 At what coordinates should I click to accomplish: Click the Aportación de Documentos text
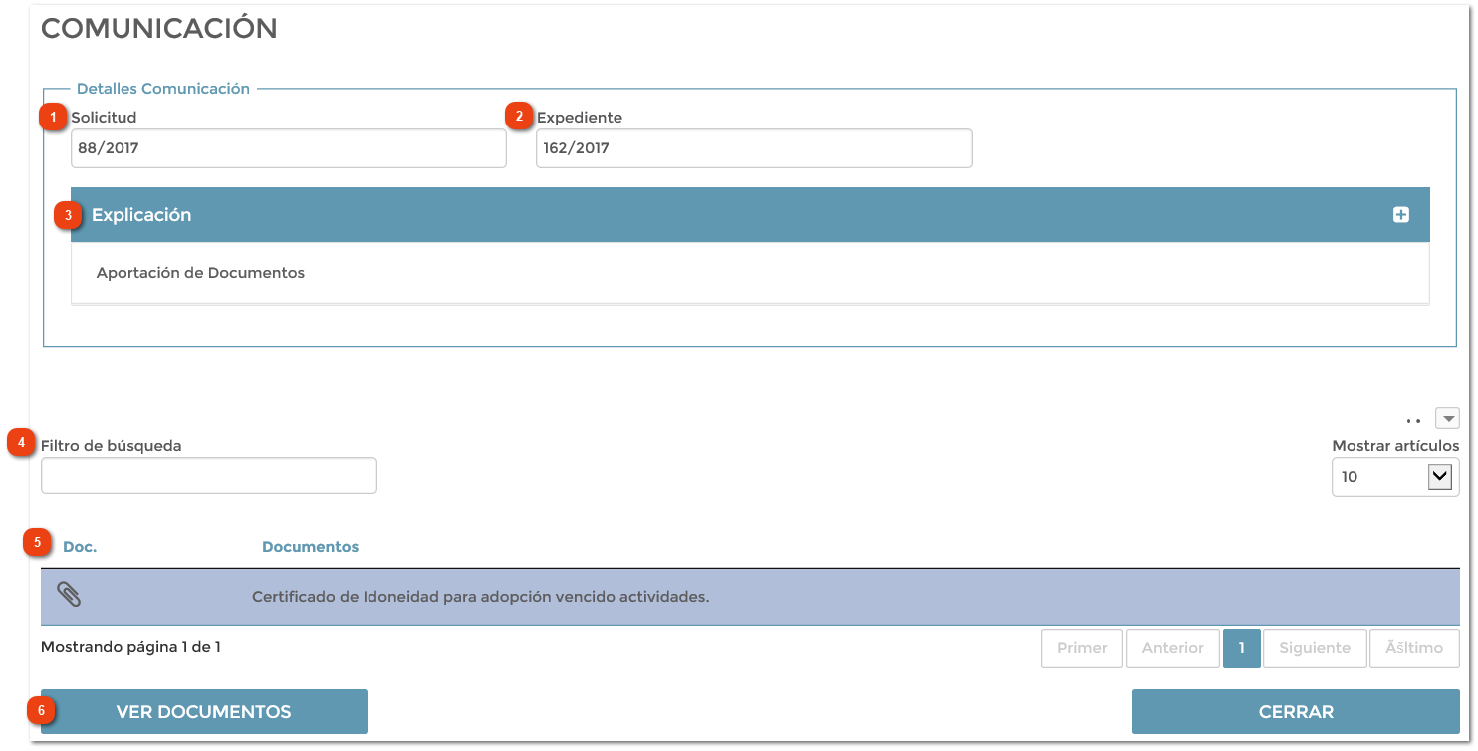(x=200, y=273)
